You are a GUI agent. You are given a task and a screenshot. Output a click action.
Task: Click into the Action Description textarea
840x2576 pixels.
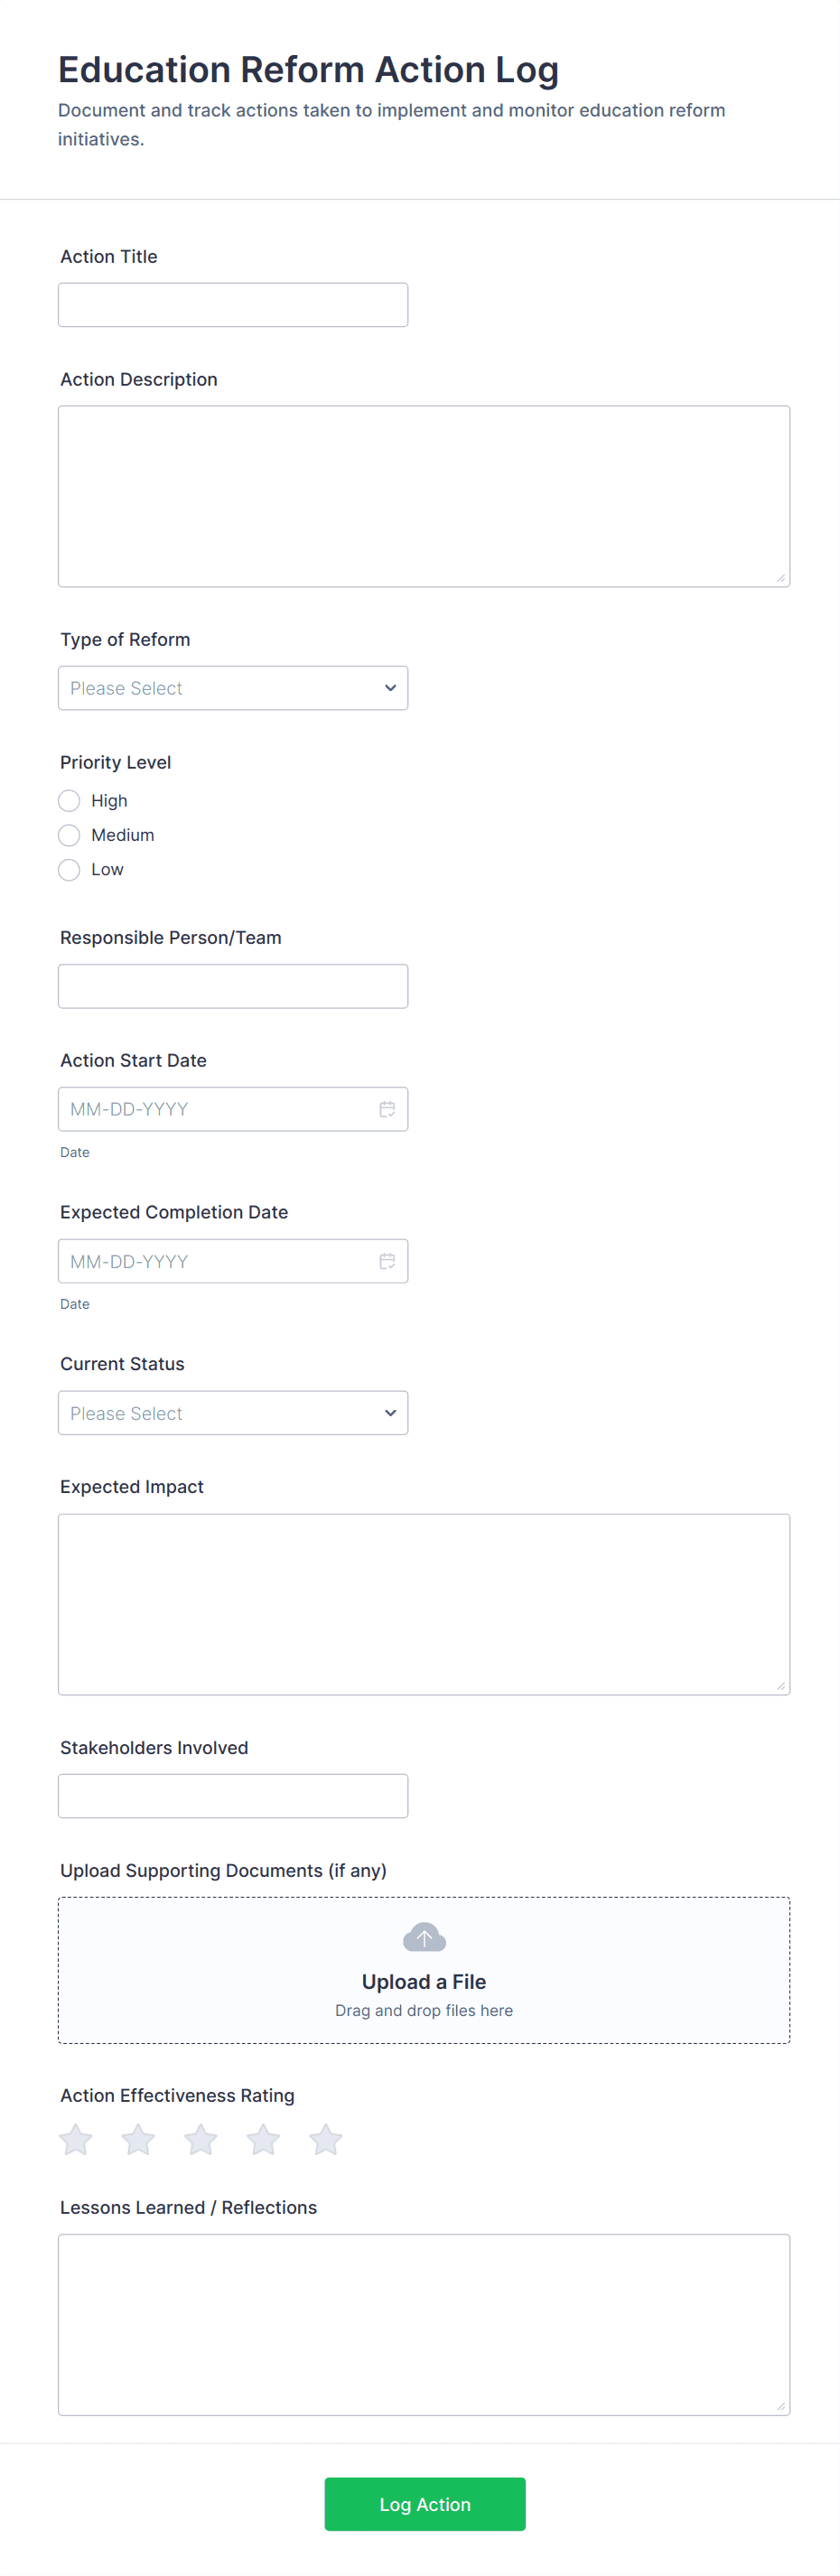coord(424,496)
